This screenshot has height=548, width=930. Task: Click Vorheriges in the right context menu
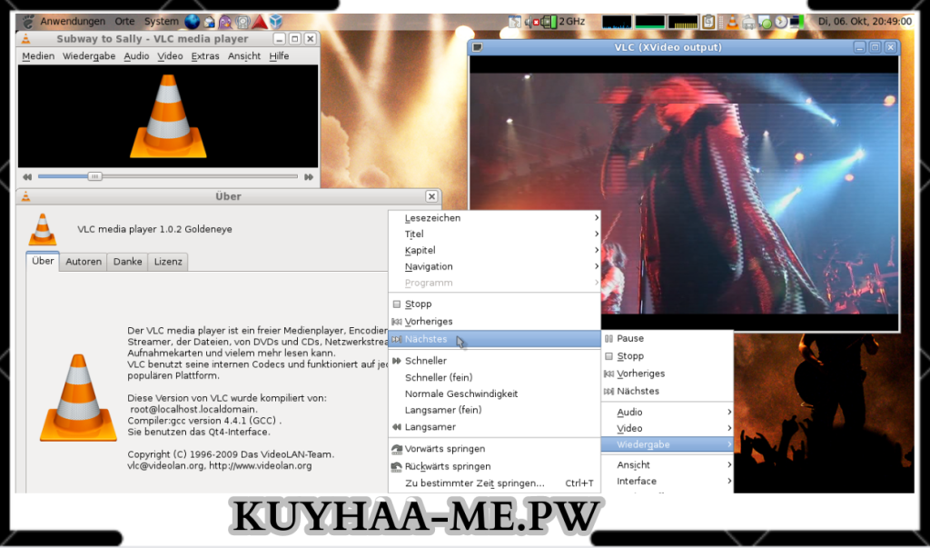point(668,374)
